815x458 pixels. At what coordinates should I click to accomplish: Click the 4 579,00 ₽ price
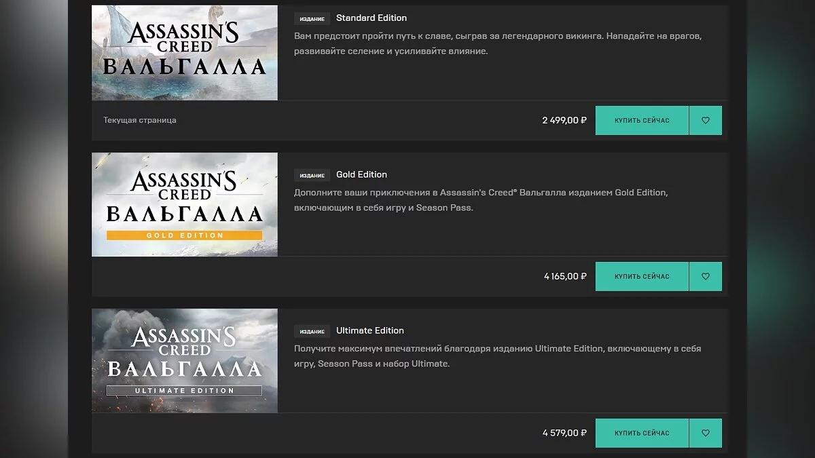pyautogui.click(x=564, y=433)
